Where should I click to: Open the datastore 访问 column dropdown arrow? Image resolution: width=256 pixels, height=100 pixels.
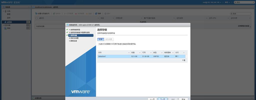point(184,52)
